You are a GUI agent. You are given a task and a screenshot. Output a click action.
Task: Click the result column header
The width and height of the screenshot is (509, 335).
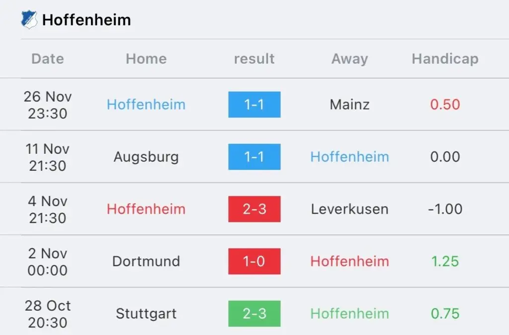coord(254,59)
